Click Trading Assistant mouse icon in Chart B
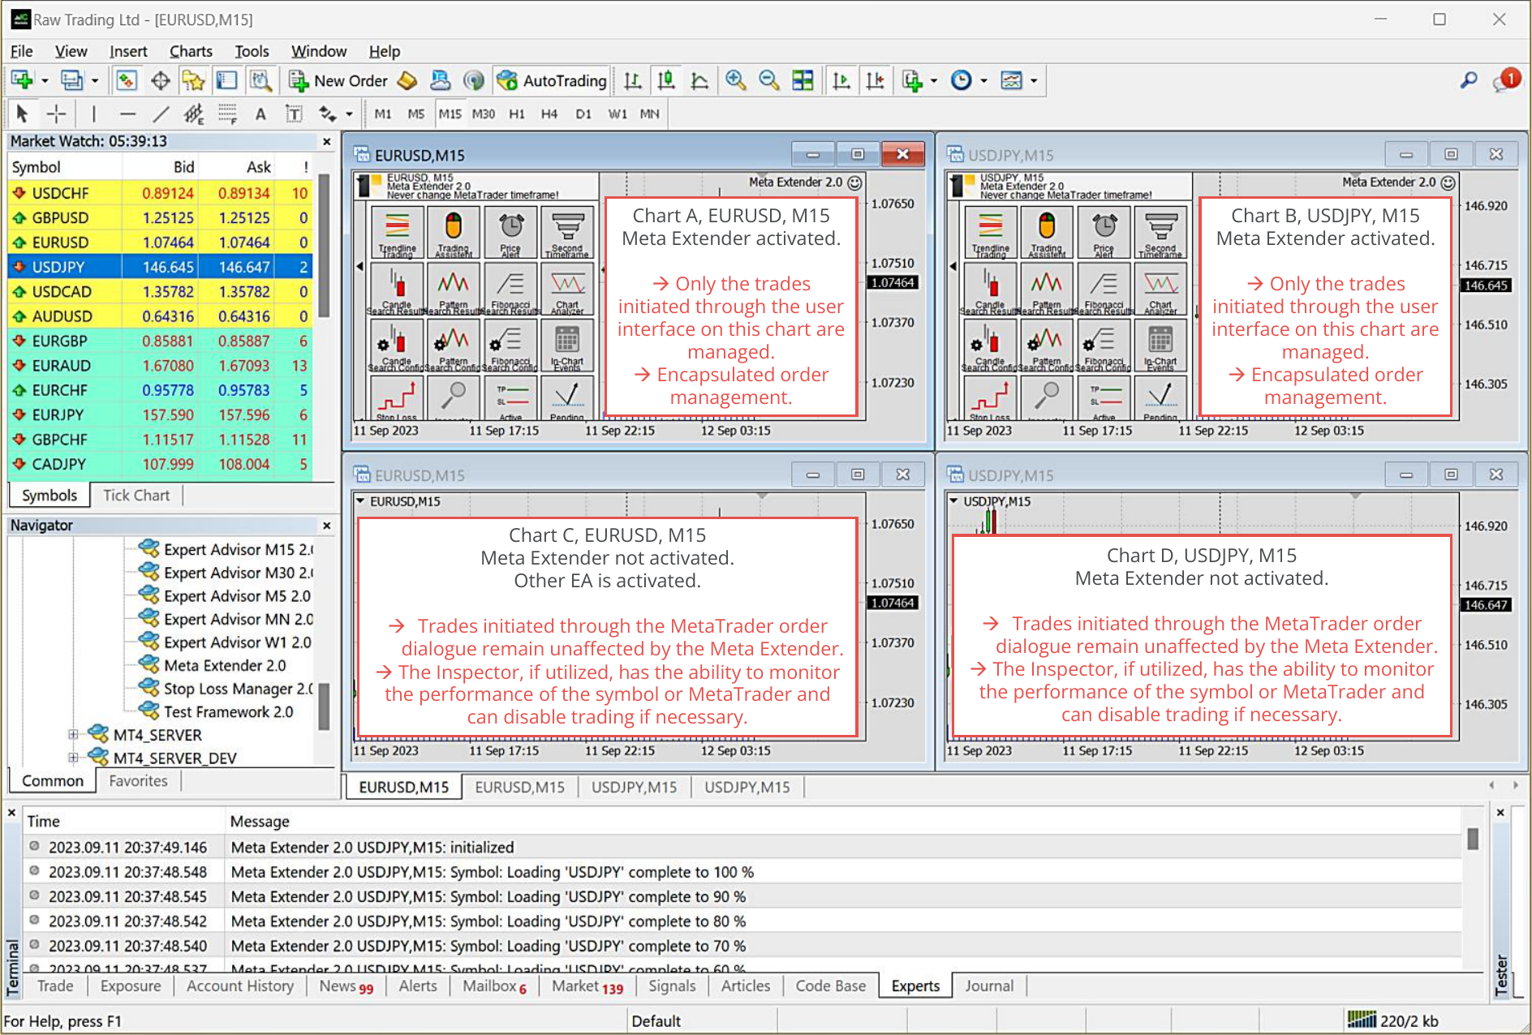This screenshot has width=1532, height=1035. point(1047,232)
